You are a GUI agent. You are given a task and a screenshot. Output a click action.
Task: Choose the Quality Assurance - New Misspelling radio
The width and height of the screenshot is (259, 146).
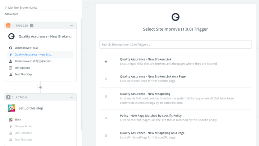coord(106,96)
